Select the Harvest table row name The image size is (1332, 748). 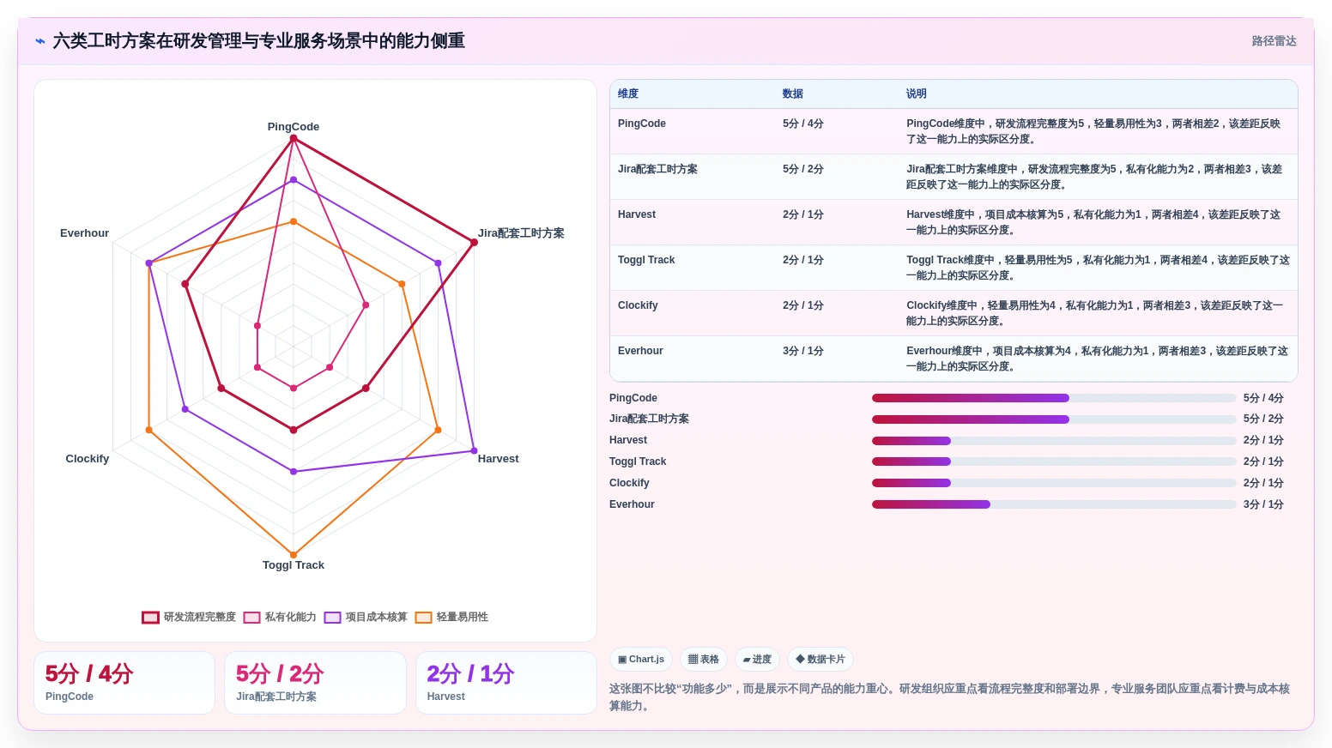coord(637,214)
